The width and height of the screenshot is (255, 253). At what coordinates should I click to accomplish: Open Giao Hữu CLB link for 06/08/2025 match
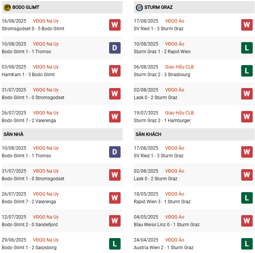click(180, 67)
